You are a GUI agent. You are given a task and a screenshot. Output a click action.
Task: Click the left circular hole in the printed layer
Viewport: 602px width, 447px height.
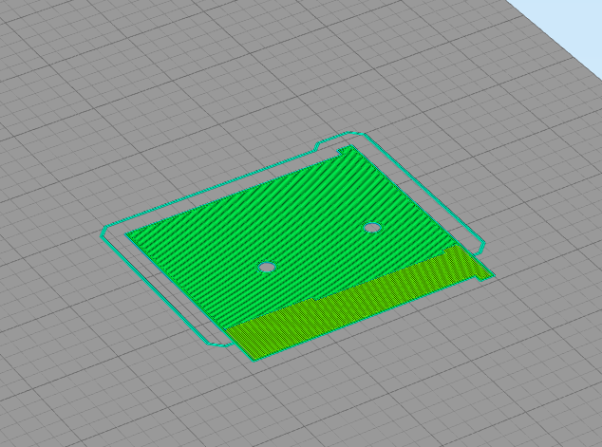click(267, 267)
